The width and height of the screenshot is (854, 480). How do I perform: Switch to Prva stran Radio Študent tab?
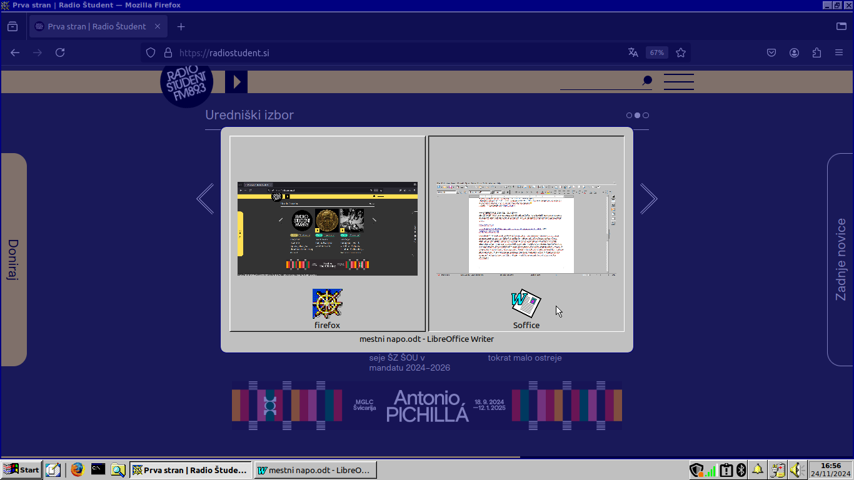tap(96, 26)
